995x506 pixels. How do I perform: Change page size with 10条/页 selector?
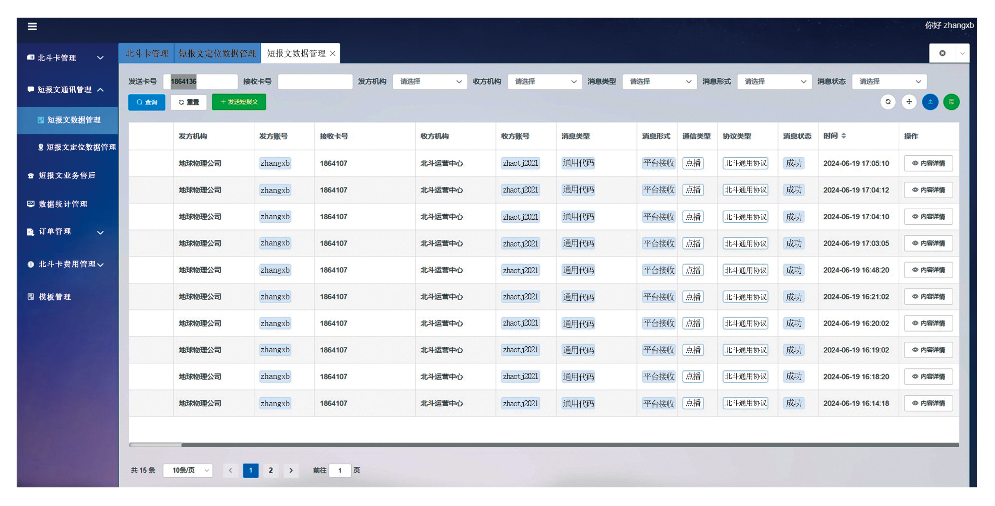(188, 470)
